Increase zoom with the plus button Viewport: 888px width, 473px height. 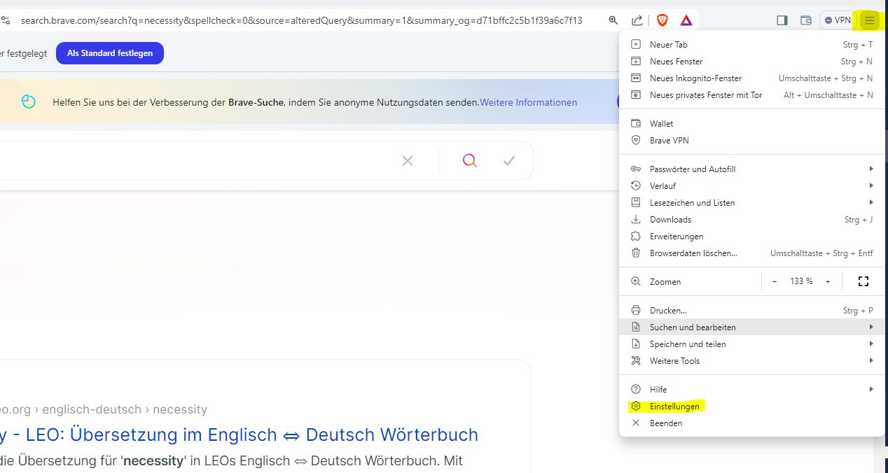(828, 281)
